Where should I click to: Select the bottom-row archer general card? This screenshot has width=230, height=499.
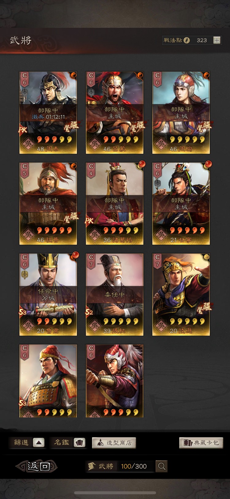coord(115,381)
